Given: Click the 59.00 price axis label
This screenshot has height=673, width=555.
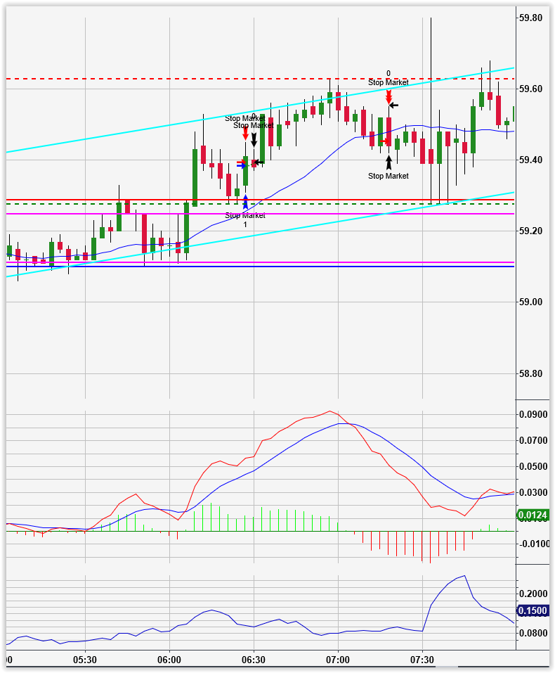Looking at the screenshot, I should tap(530, 302).
